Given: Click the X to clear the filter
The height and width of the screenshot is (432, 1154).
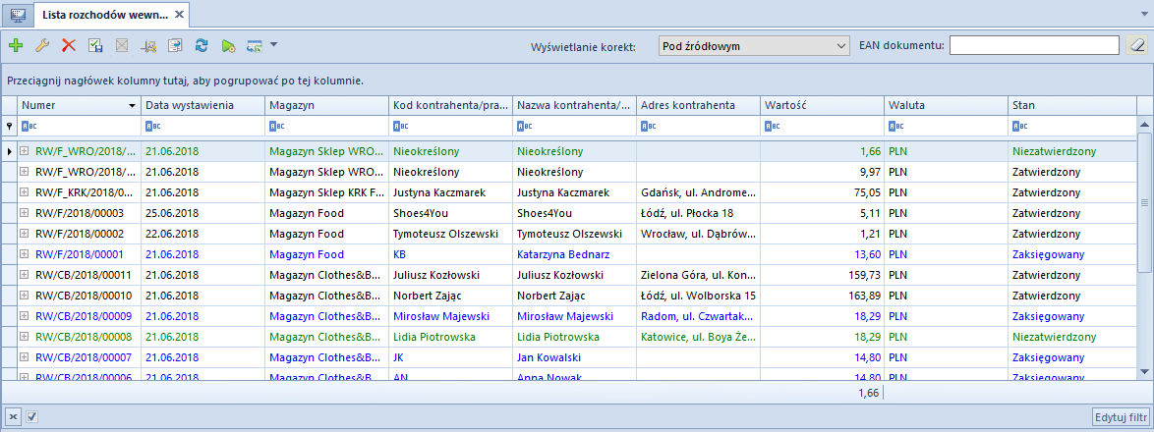Looking at the screenshot, I should (13, 416).
